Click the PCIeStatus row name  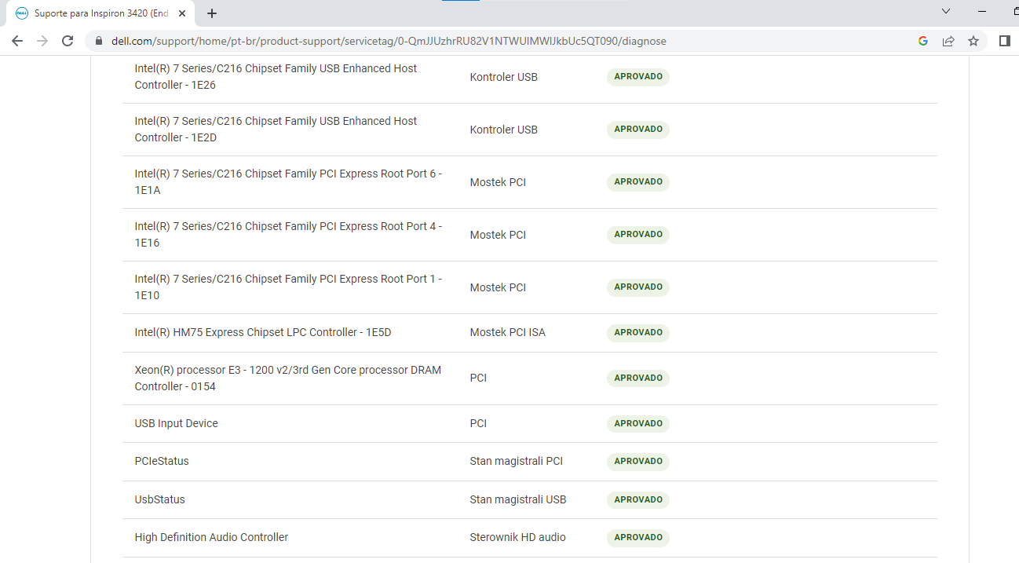(162, 462)
